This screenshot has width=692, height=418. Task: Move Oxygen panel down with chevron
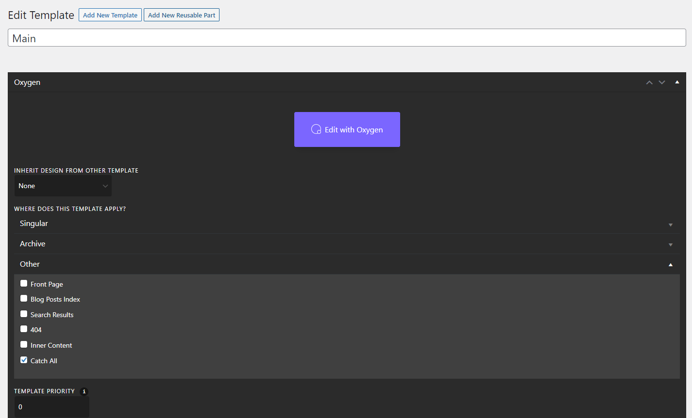[662, 82]
